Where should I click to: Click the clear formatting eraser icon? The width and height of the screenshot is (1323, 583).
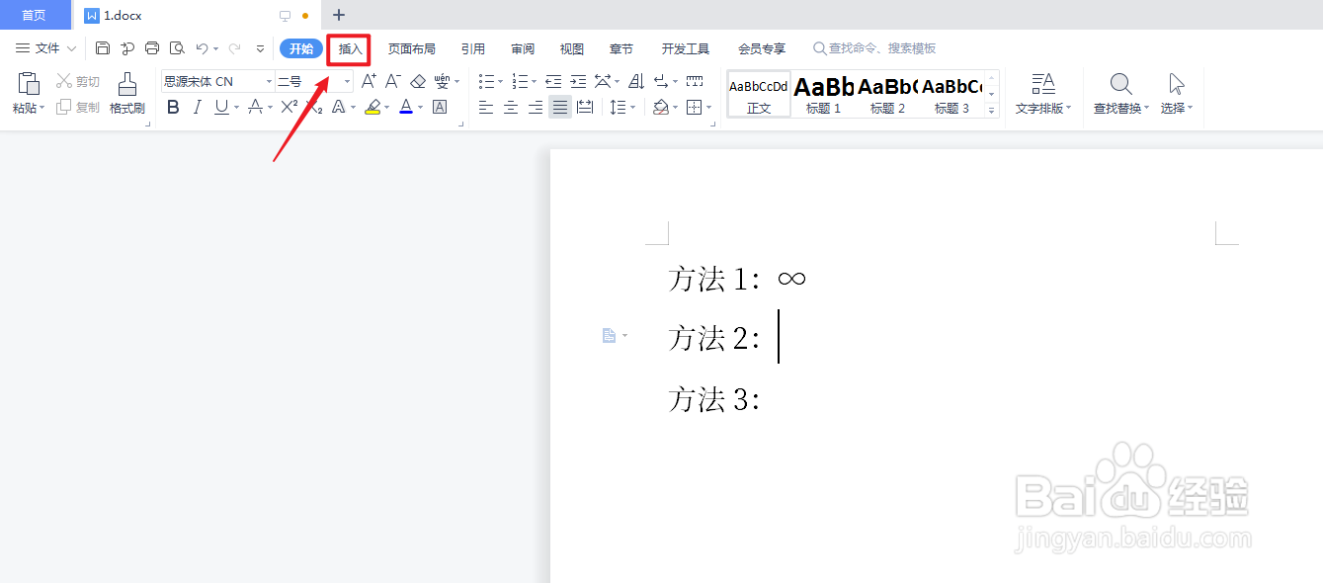click(419, 81)
